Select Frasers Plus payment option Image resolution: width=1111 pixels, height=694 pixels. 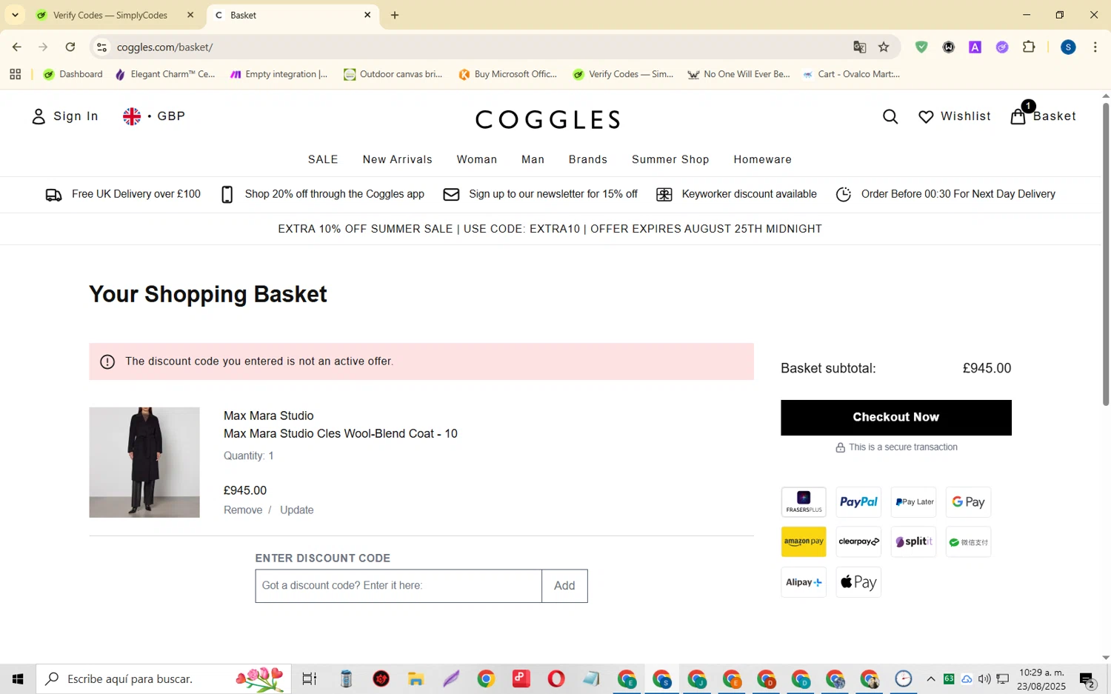[x=804, y=502]
